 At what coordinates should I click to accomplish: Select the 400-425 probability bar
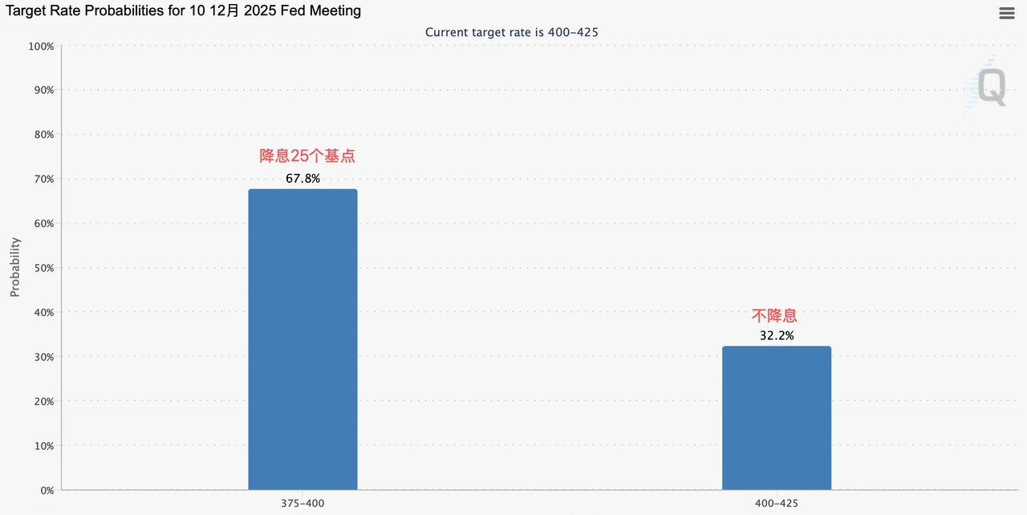coord(777,418)
